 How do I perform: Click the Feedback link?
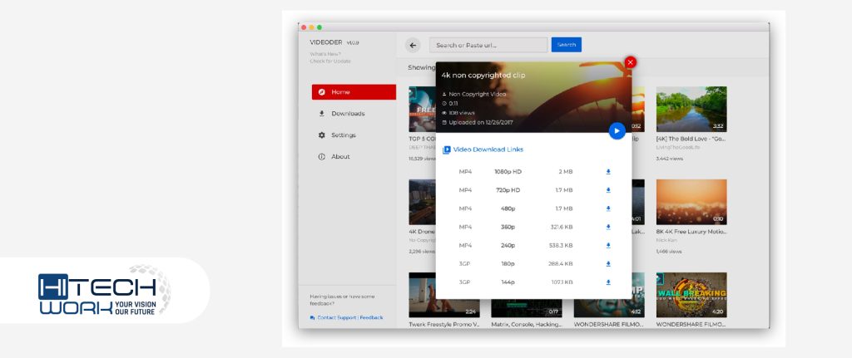coord(371,318)
